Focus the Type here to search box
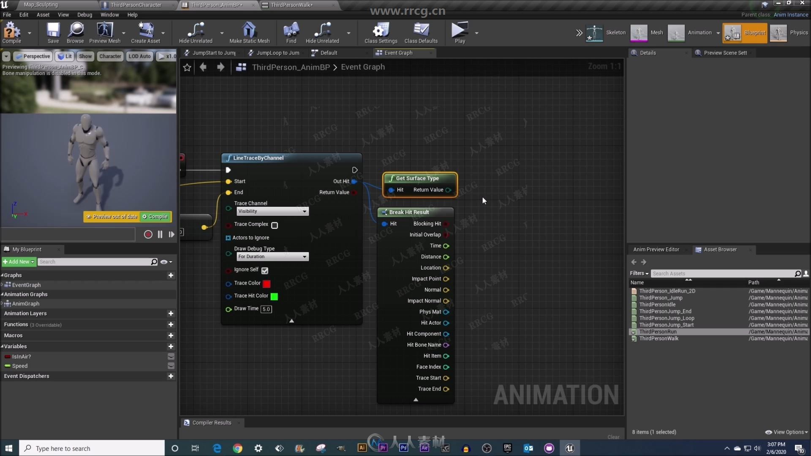The height and width of the screenshot is (456, 811). [92, 448]
